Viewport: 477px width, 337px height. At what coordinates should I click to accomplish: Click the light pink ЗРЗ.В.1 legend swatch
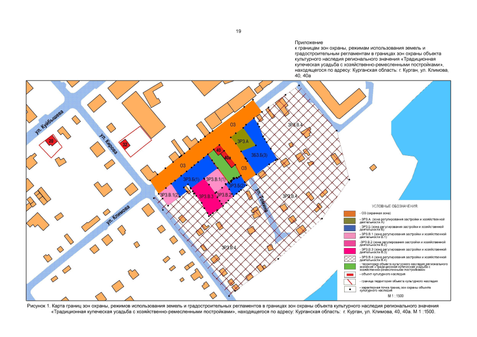(x=349, y=235)
